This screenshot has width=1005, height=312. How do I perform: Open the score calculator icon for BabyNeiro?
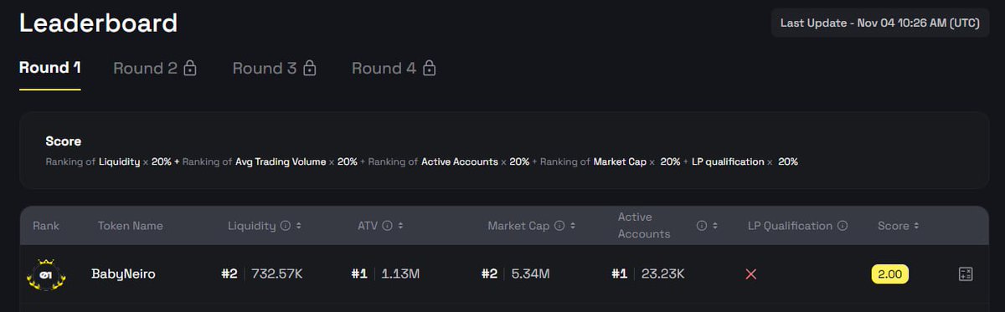click(966, 274)
